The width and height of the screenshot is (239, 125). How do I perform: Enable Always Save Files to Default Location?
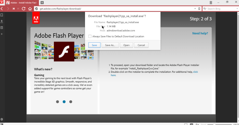tap(90, 36)
